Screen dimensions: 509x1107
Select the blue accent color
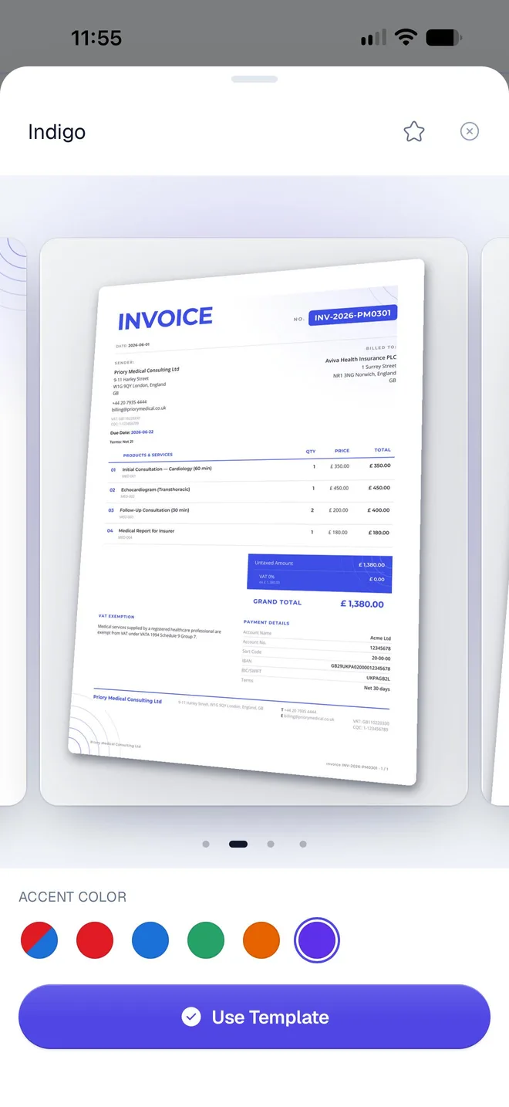click(150, 940)
